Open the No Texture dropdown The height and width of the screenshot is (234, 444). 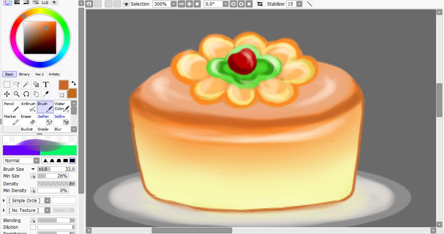pos(47,210)
